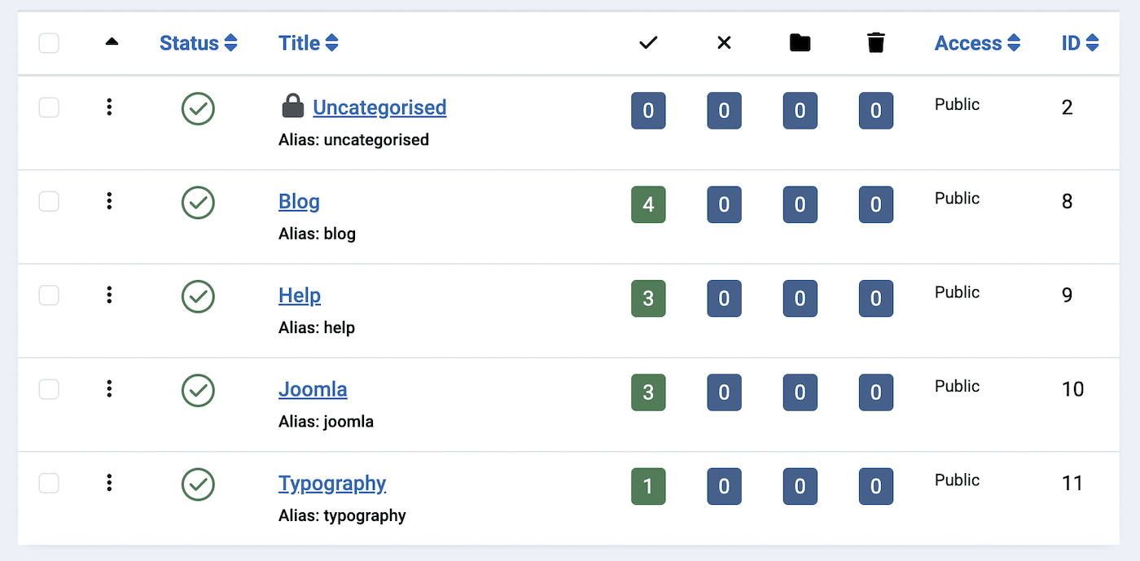Click the published status icon for Help

point(198,296)
